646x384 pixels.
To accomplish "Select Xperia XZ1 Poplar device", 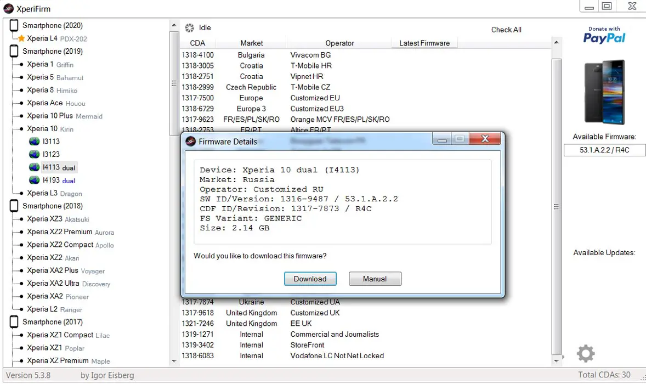I will (x=55, y=348).
